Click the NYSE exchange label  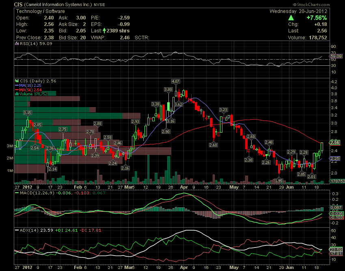(99, 4)
